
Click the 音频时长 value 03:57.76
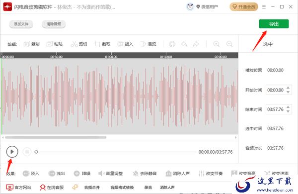275,148
